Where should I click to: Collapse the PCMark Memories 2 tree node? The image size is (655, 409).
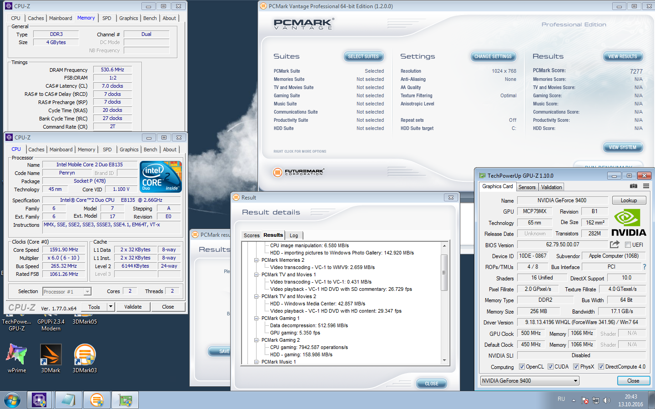coord(257,260)
